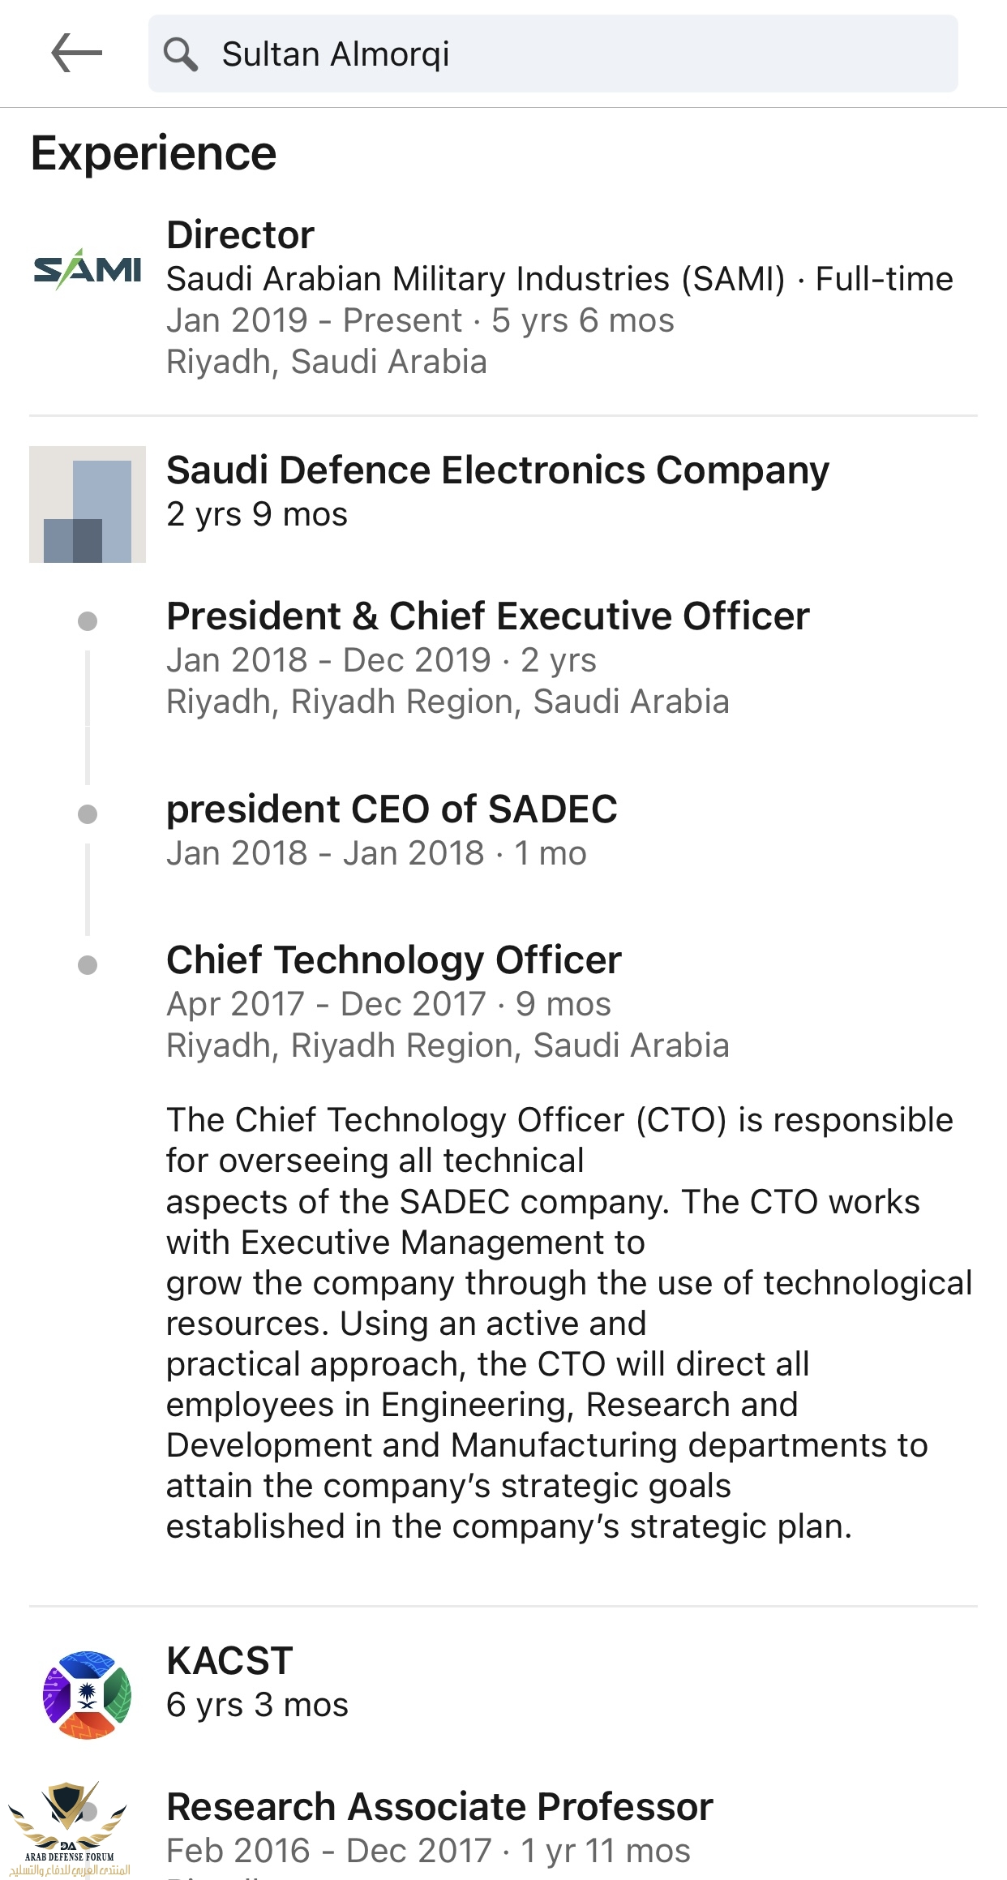Image resolution: width=1007 pixels, height=1880 pixels.
Task: Tap the back arrow icon
Action: tap(76, 54)
